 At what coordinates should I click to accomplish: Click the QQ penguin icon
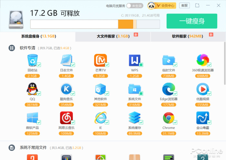point(32,89)
